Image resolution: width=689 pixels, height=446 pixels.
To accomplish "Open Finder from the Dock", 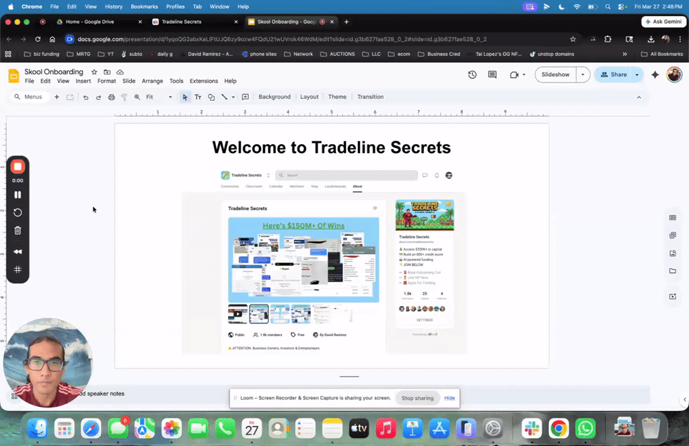I will [x=38, y=428].
